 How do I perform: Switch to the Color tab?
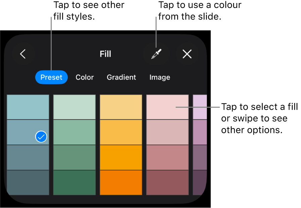pyautogui.click(x=84, y=77)
